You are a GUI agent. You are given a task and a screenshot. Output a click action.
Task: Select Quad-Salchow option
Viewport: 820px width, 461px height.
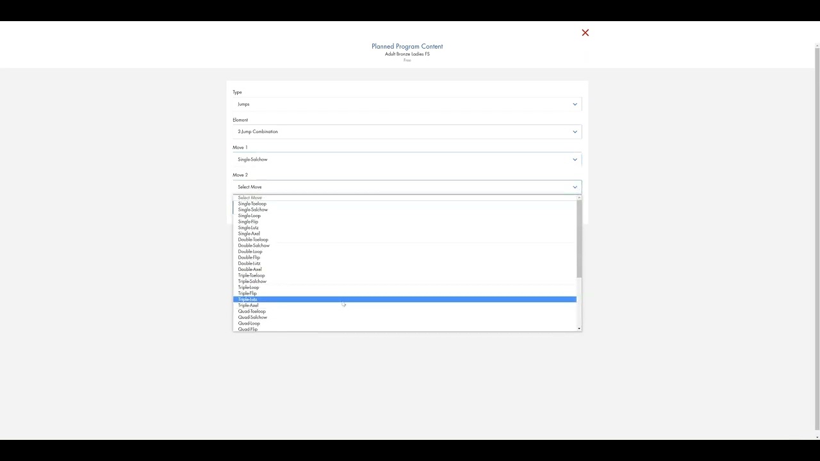click(404, 317)
